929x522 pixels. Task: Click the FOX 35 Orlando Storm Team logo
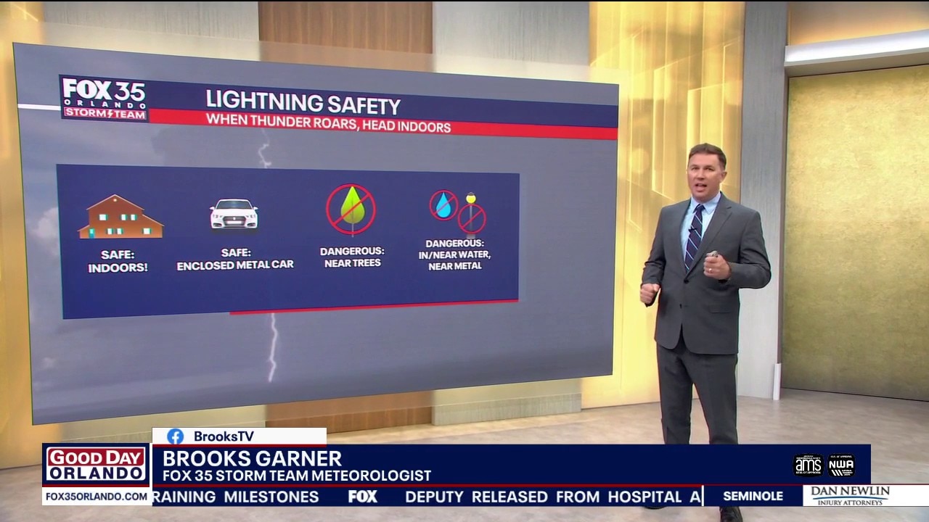105,99
